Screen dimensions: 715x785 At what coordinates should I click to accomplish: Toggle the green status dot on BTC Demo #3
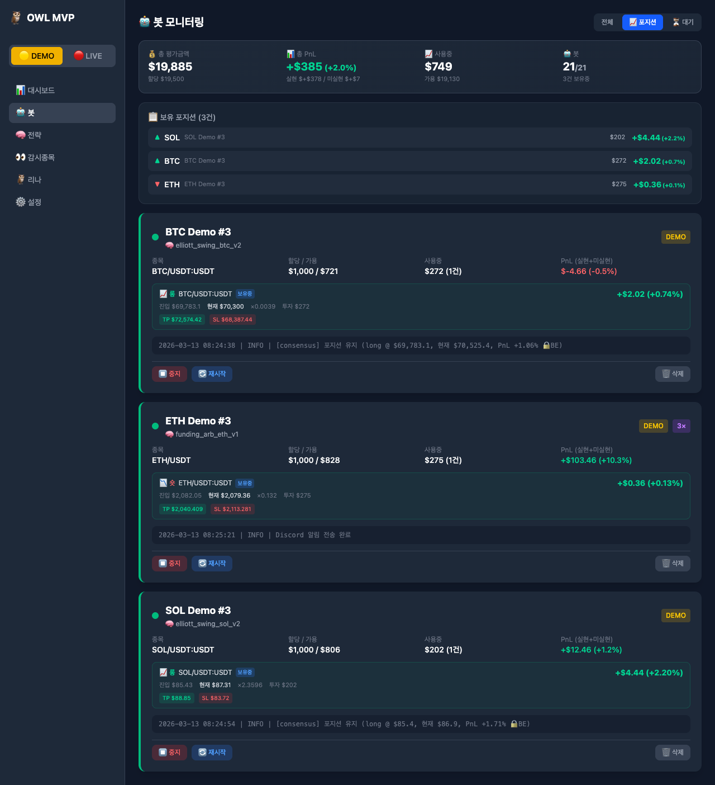(155, 237)
